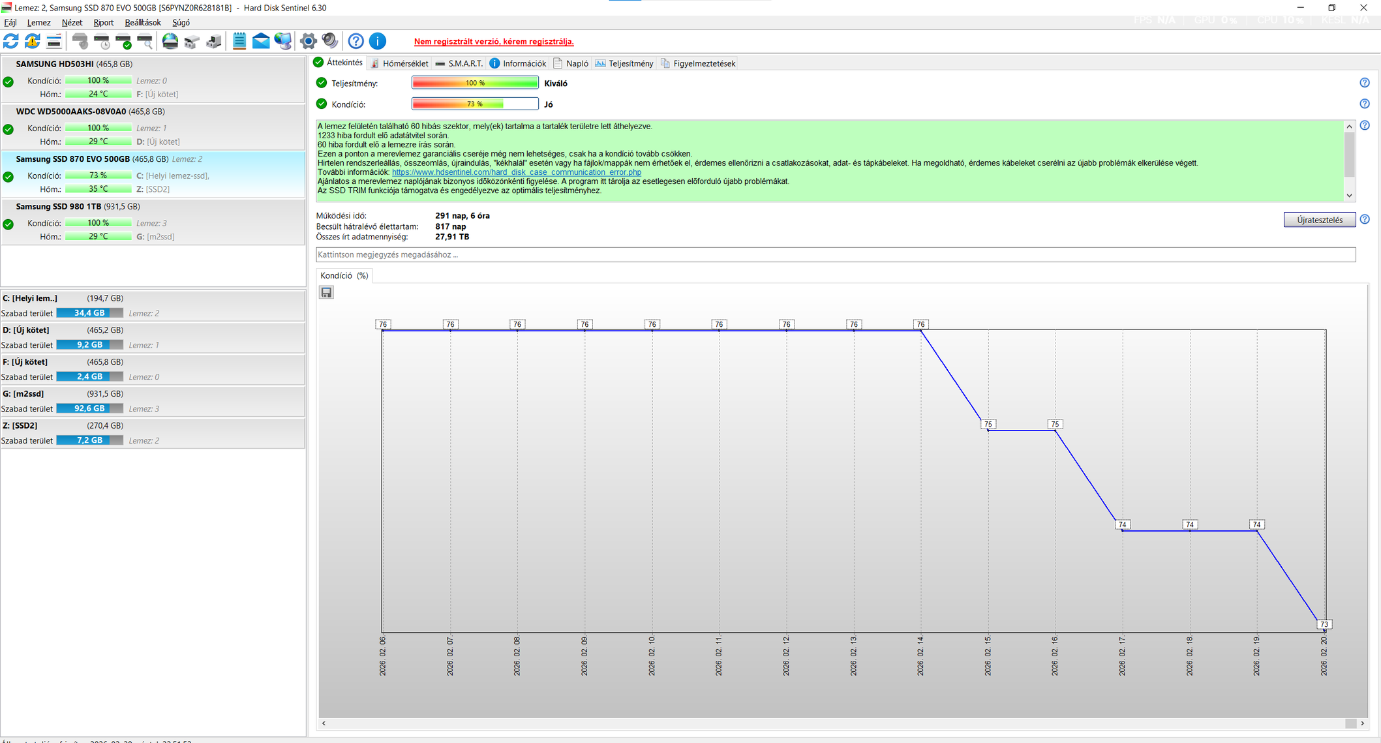Click the help icon next to Teljesítmény bar
This screenshot has width=1381, height=743.
1364,83
